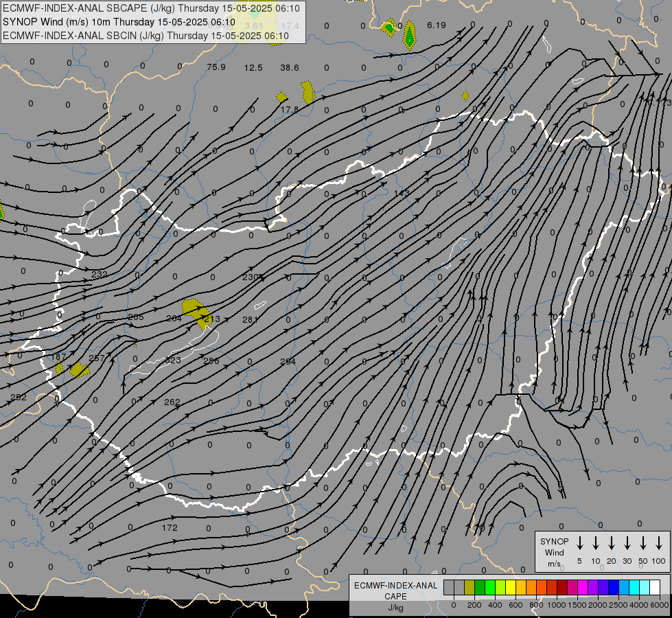Click the 187 value on the map
The image size is (672, 618).
(x=59, y=357)
